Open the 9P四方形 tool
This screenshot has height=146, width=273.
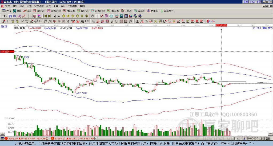click(x=54, y=11)
